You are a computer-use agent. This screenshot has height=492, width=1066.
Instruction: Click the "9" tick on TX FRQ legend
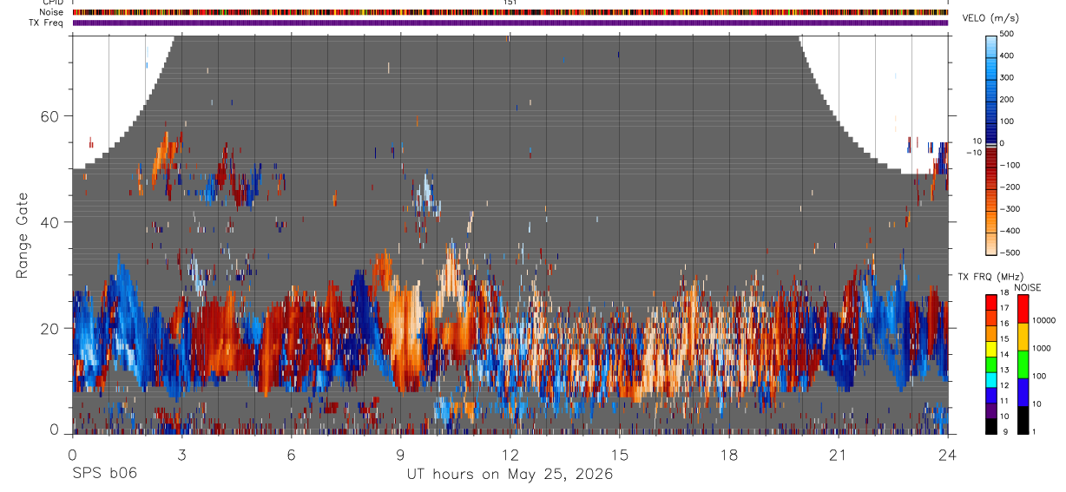pyautogui.click(x=1003, y=432)
